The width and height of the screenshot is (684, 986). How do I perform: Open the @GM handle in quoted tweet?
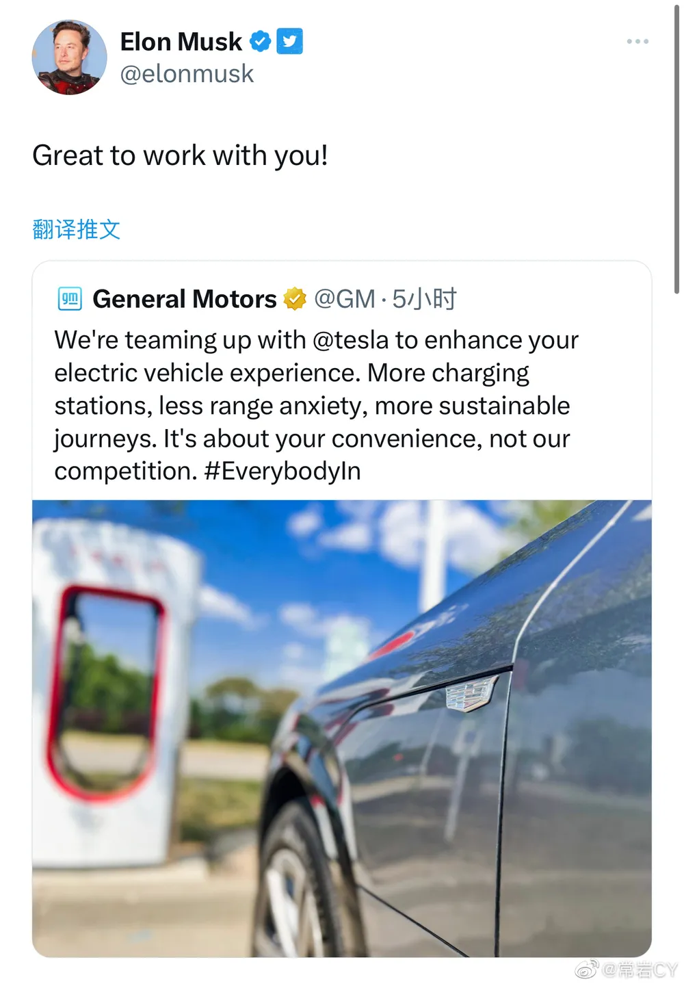click(x=345, y=299)
